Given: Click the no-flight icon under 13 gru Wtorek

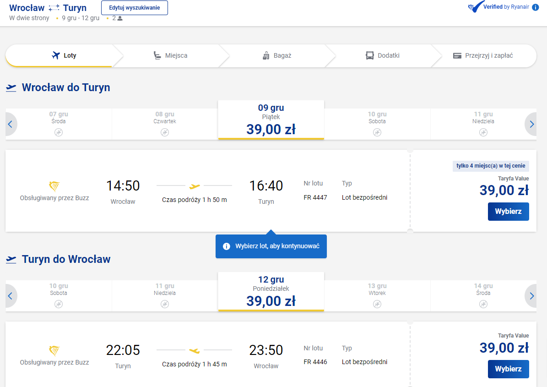Looking at the screenshot, I should tap(377, 304).
